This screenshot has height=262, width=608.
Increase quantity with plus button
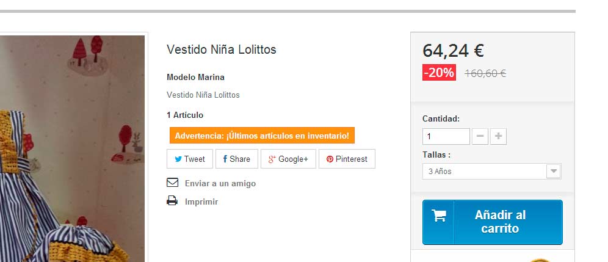pos(499,136)
